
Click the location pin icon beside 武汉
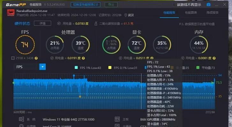pos(126,15)
